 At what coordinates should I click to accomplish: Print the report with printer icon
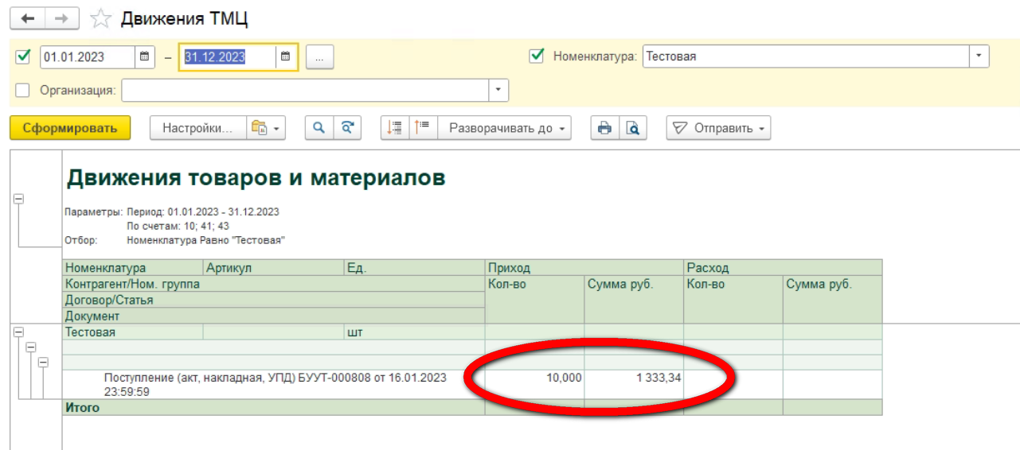pyautogui.click(x=604, y=128)
